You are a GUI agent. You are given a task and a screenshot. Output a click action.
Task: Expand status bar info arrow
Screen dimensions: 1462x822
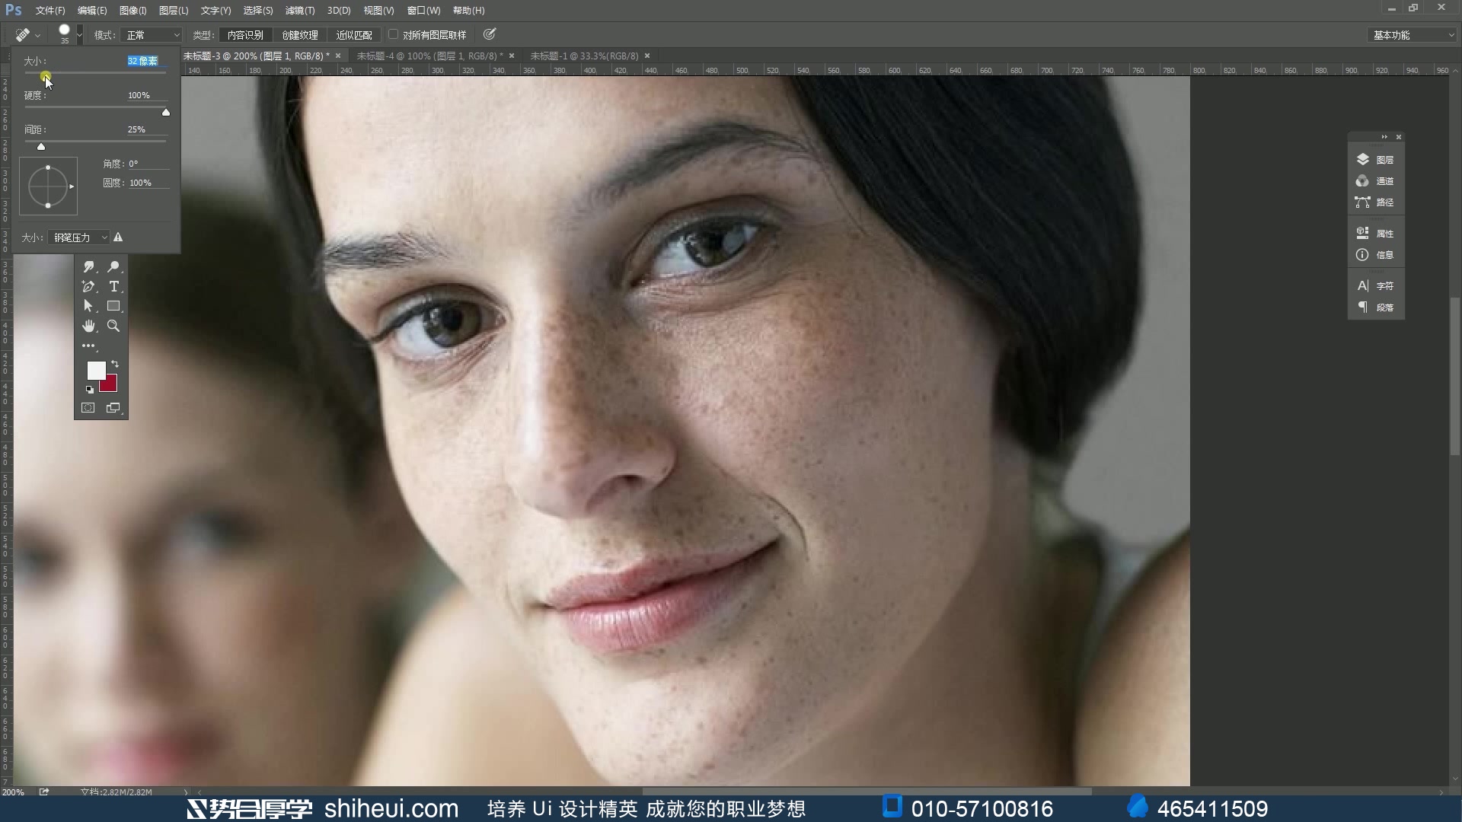point(185,792)
